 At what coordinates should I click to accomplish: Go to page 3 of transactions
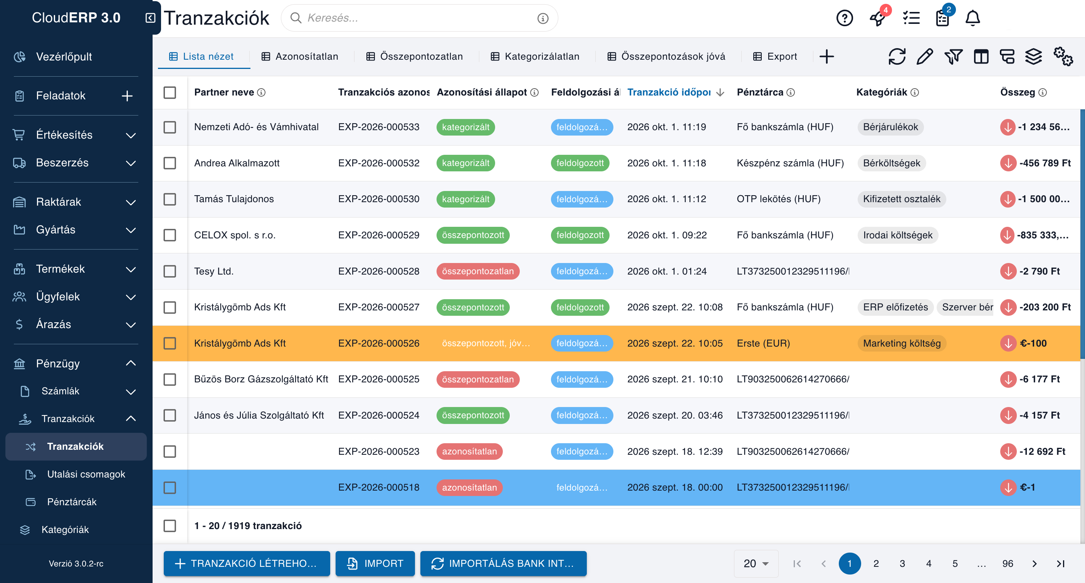click(x=902, y=563)
